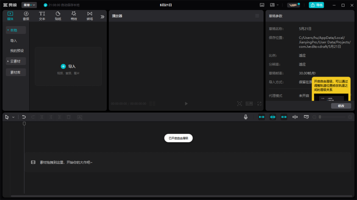Click the 导出 export button
The image size is (357, 200).
pyautogui.click(x=316, y=5)
